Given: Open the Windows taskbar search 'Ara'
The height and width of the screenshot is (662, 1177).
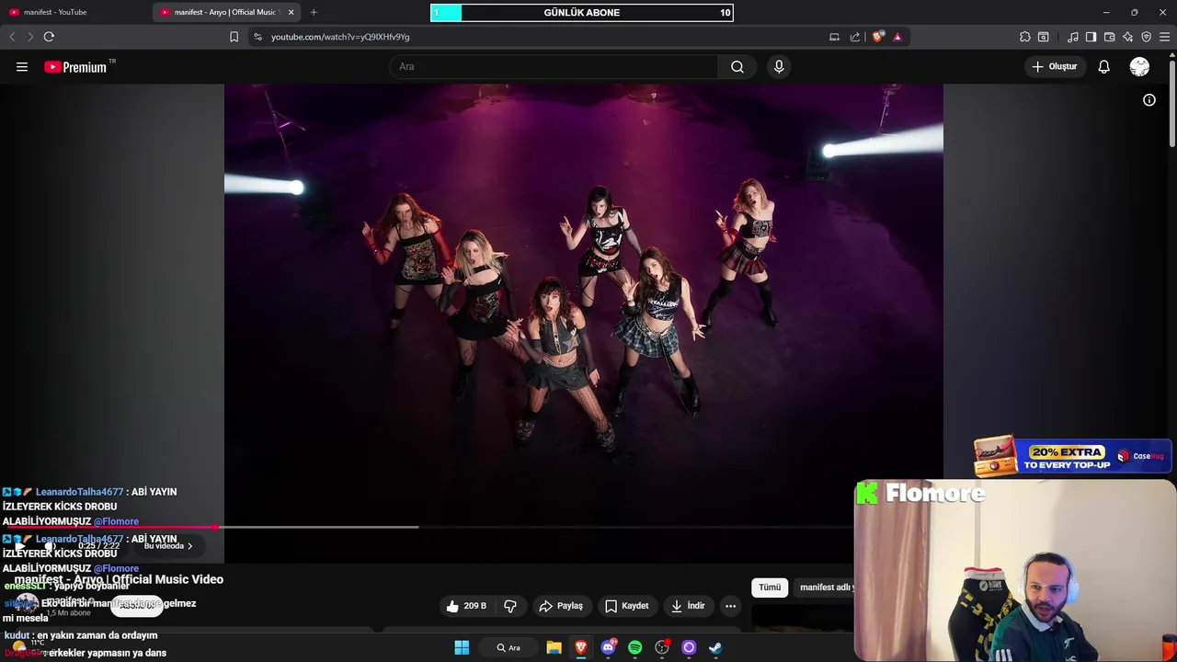Looking at the screenshot, I should coord(509,647).
